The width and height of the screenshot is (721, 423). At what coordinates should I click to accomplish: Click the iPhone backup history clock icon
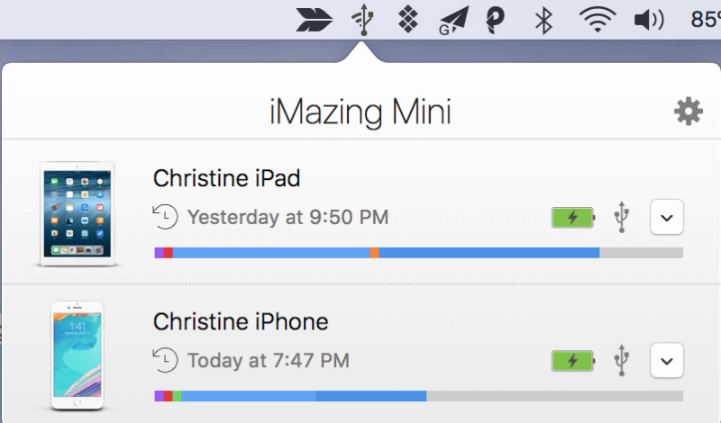(x=165, y=360)
